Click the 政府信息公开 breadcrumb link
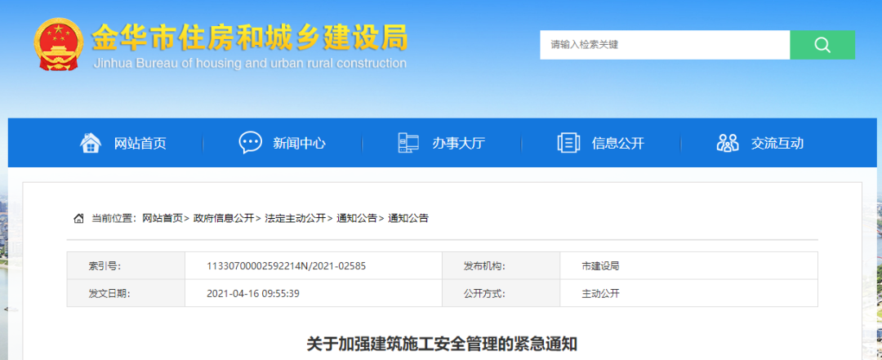The image size is (882, 360). [x=223, y=218]
